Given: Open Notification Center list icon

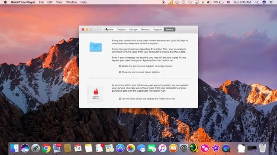Looking at the screenshot, I should pyautogui.click(x=271, y=2).
